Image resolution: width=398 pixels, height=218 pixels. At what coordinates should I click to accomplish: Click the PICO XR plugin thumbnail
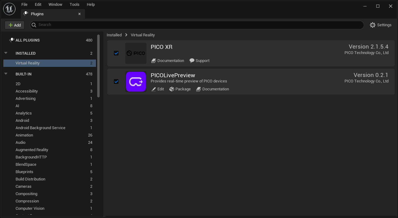click(x=136, y=53)
